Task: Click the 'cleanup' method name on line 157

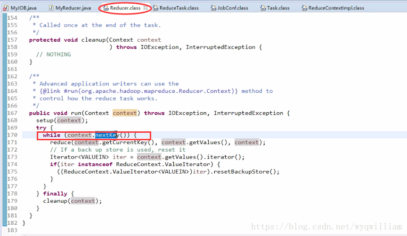Action: [x=93, y=40]
